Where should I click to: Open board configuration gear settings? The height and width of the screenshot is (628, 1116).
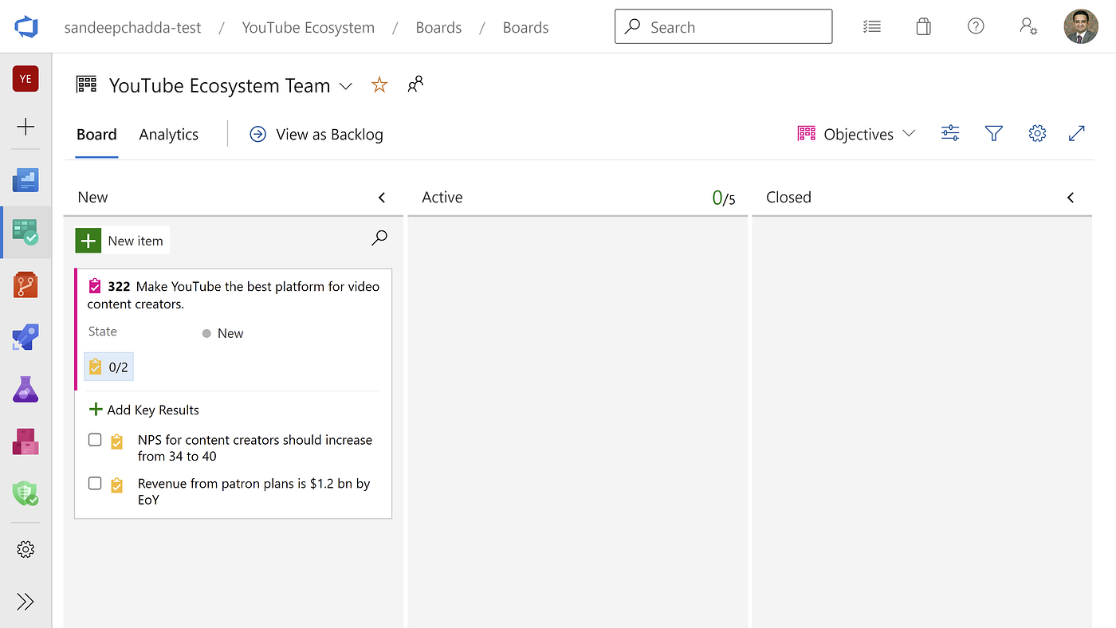[1037, 134]
